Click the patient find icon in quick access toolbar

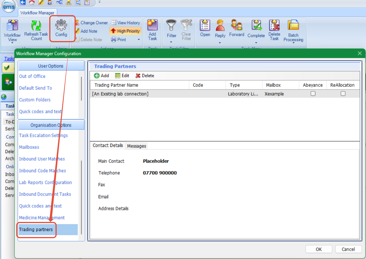click(50, 3)
